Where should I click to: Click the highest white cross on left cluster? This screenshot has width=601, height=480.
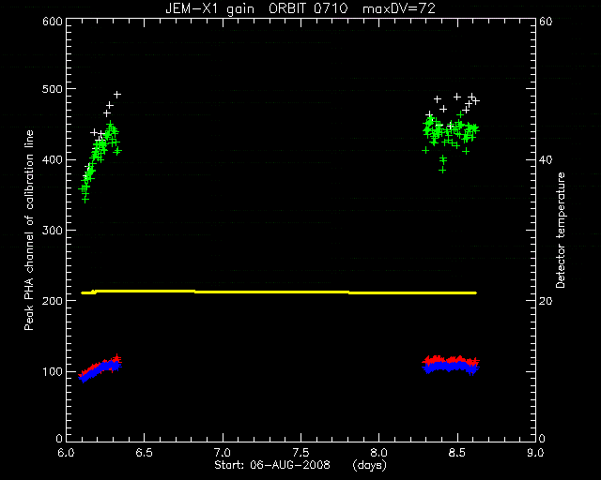coord(117,95)
